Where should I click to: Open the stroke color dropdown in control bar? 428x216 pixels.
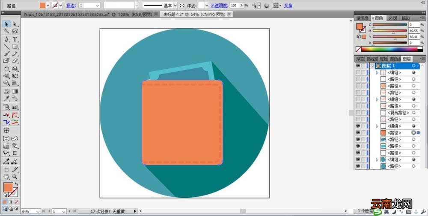61,6
